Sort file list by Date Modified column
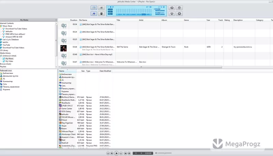 point(105,71)
